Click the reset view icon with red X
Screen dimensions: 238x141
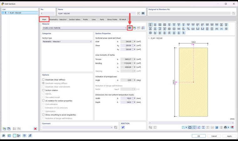pos(232,127)
